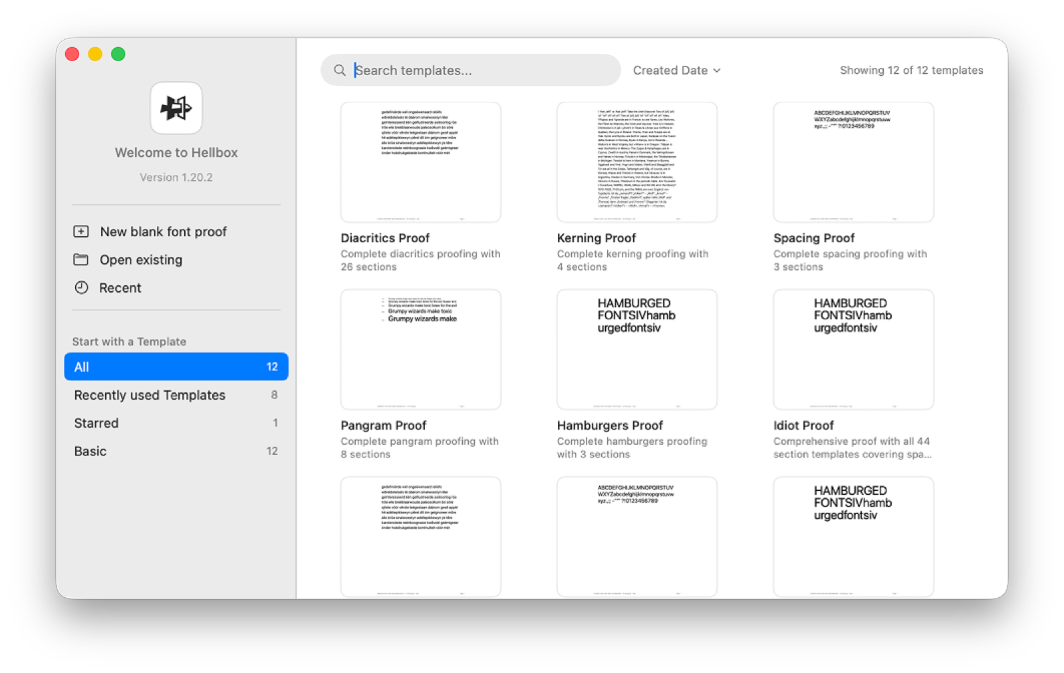Focus the Search templates field
Image resolution: width=1064 pixels, height=673 pixels.
pos(471,70)
